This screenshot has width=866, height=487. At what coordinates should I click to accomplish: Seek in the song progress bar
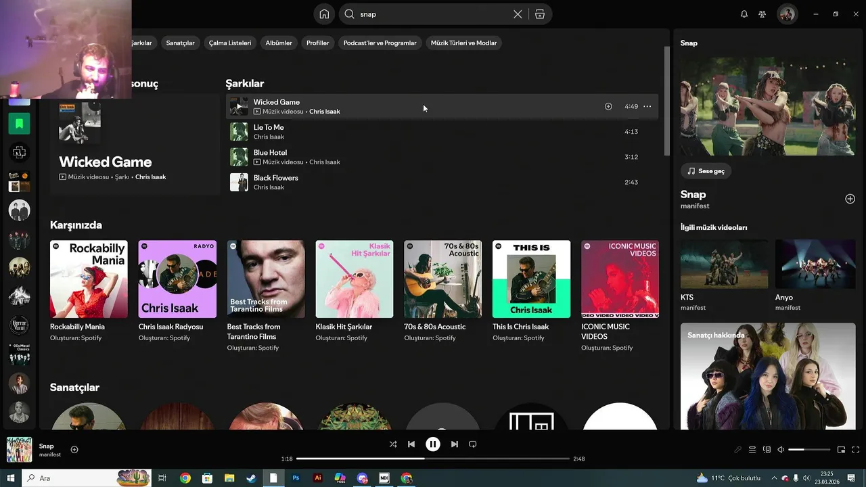coord(433,459)
